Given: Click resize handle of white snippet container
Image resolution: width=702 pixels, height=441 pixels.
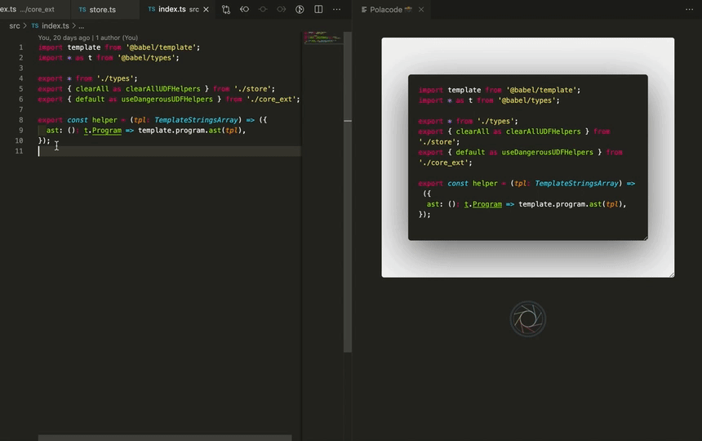Looking at the screenshot, I should tap(672, 274).
